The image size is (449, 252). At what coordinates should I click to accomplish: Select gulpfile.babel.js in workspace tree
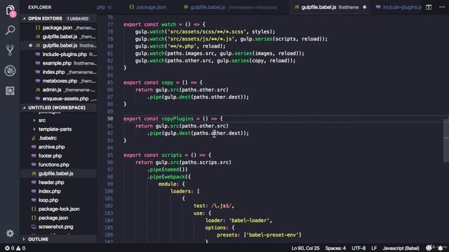point(59,174)
